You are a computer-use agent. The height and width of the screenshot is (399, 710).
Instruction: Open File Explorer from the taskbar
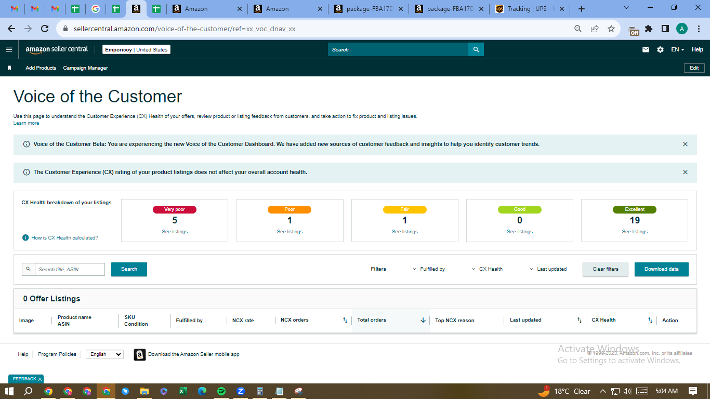(x=144, y=391)
